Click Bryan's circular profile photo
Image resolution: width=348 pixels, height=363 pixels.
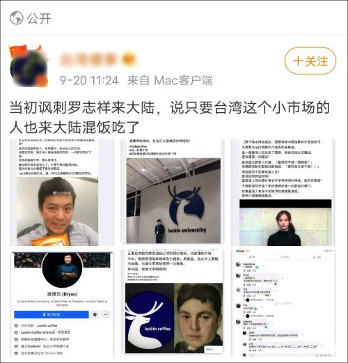(62, 270)
